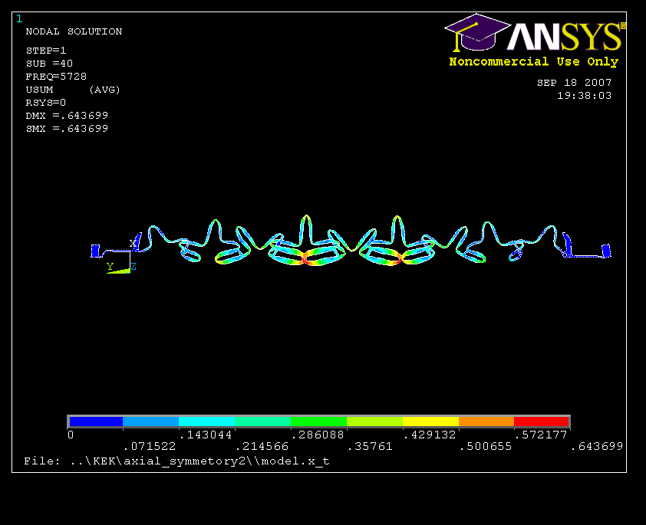Click the XYZ coordinate triad icon
This screenshot has width=646, height=525.
pyautogui.click(x=122, y=256)
